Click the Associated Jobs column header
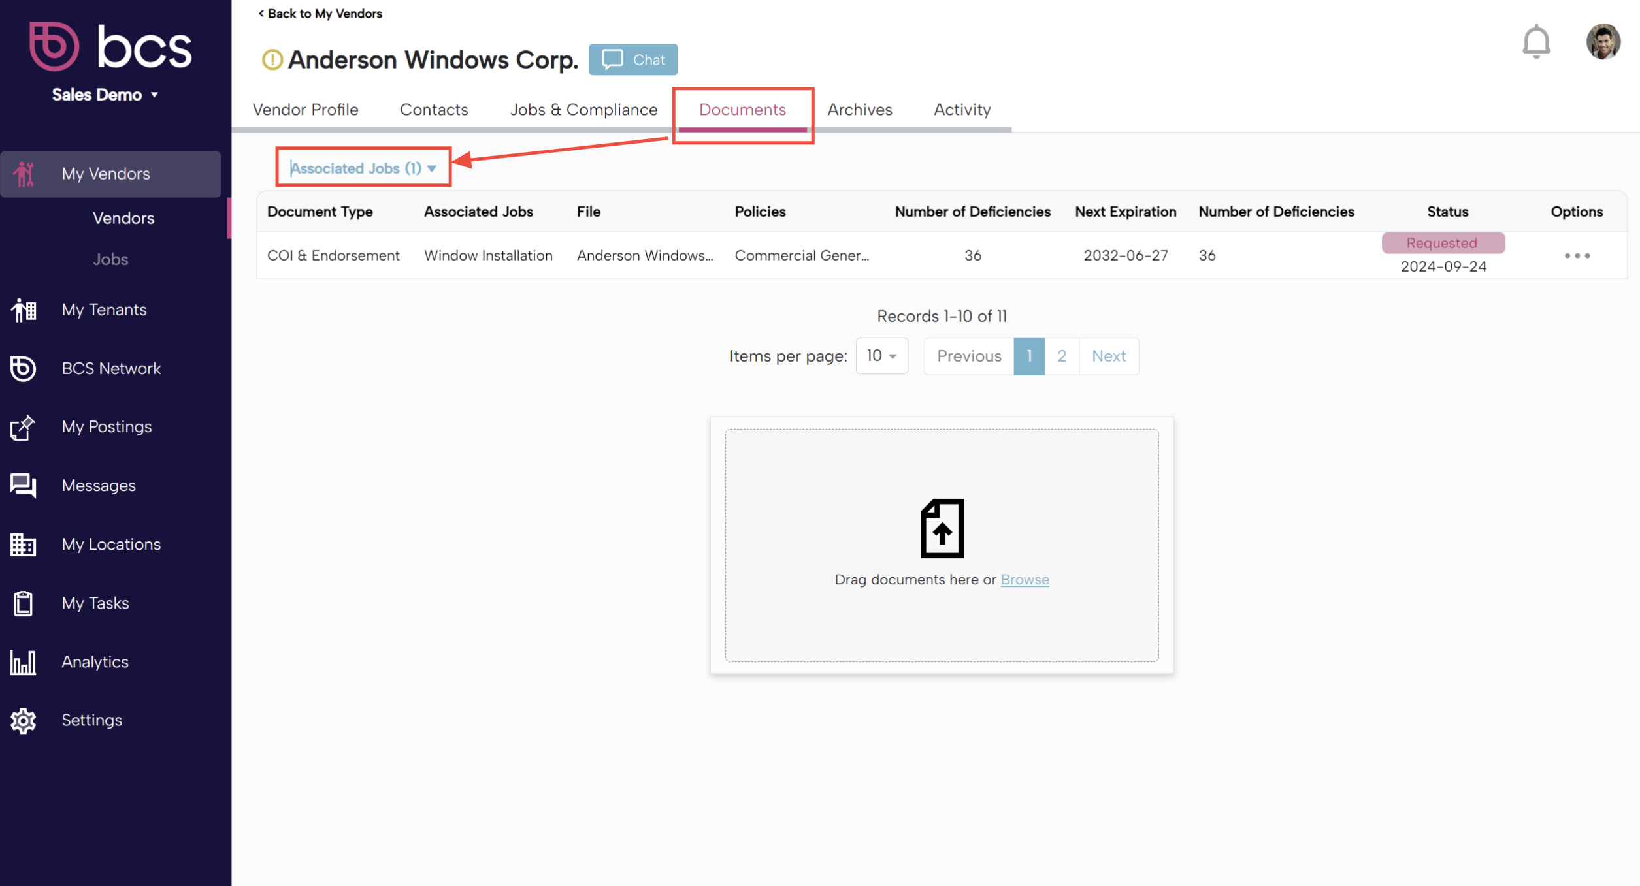The image size is (1640, 886). pos(478,212)
